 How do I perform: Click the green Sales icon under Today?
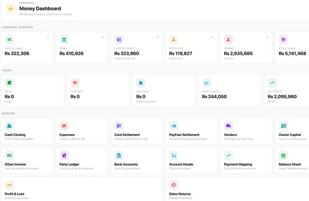click(x=9, y=82)
